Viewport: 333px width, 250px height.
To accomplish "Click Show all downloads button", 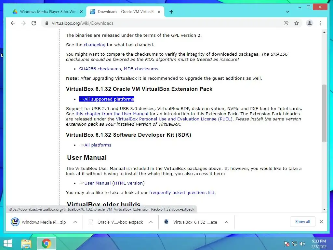I will tap(303, 222).
